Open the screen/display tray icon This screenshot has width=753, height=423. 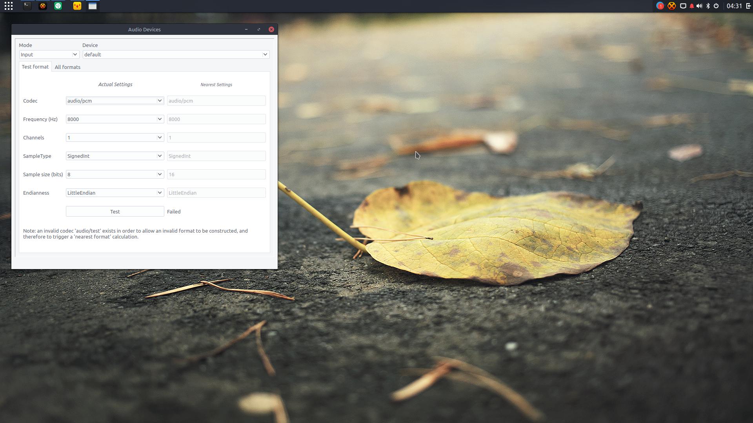click(683, 6)
